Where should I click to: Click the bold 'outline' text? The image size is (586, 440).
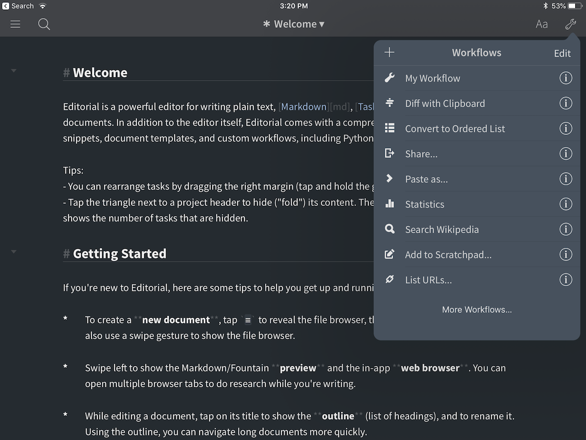(338, 416)
